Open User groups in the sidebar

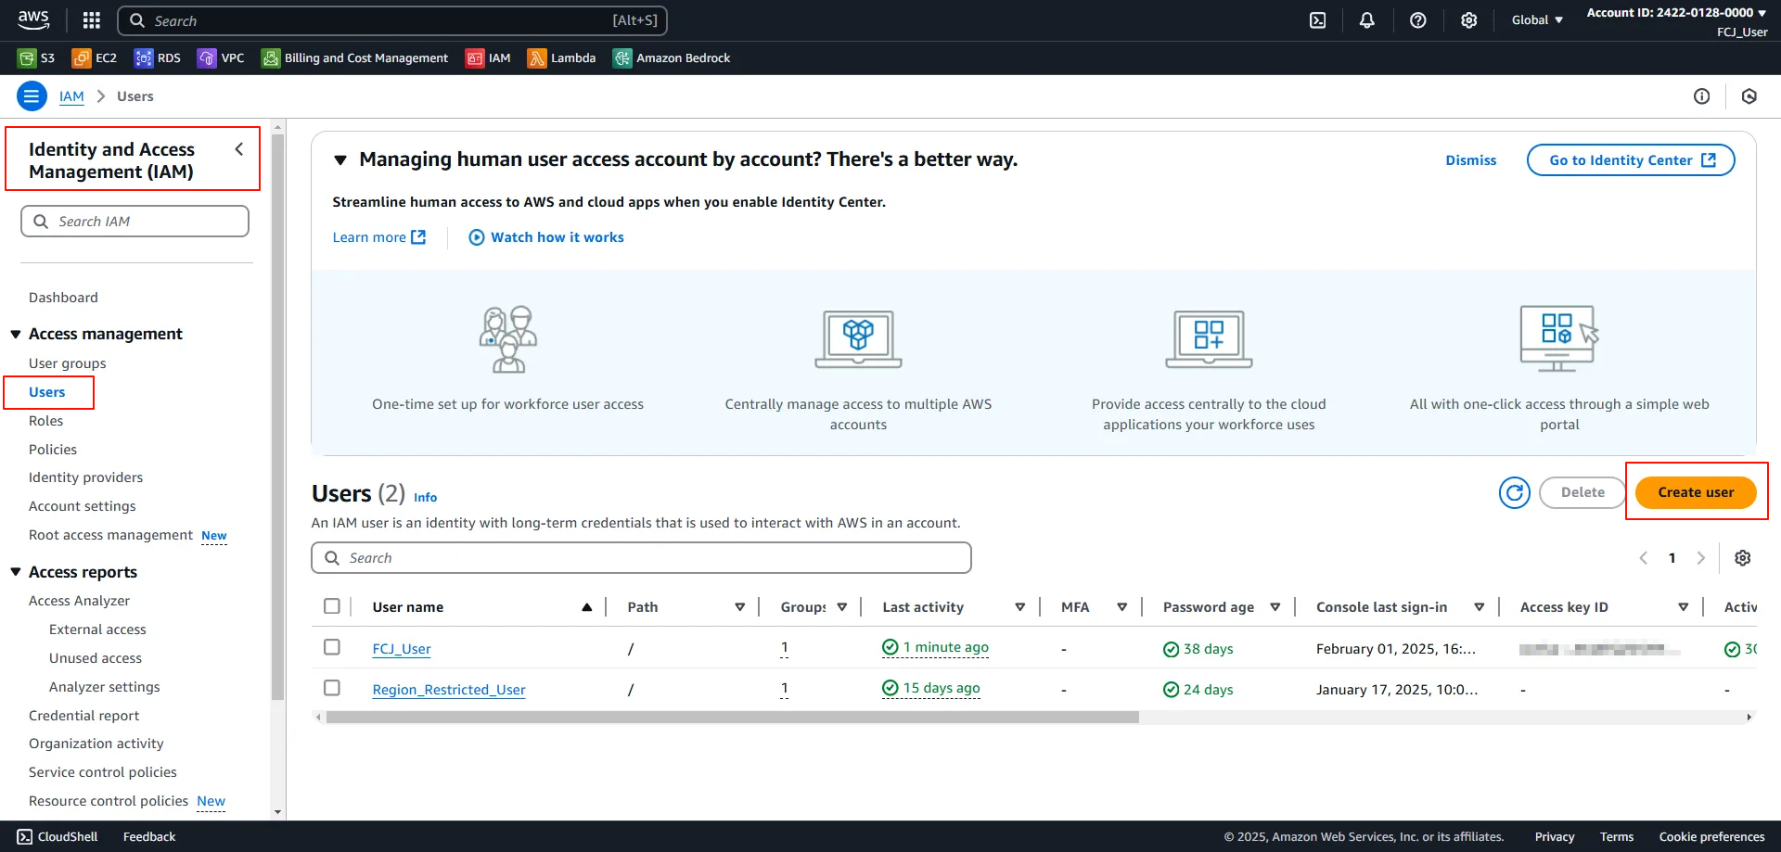(68, 363)
